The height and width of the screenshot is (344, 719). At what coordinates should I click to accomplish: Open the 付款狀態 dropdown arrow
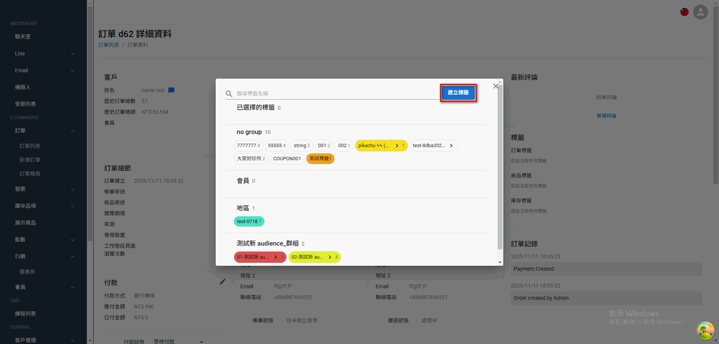(x=201, y=342)
